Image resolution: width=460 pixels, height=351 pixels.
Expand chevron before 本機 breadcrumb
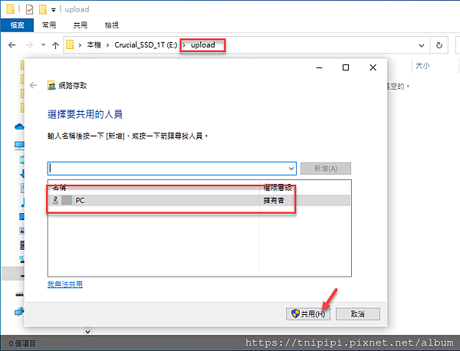click(x=80, y=45)
